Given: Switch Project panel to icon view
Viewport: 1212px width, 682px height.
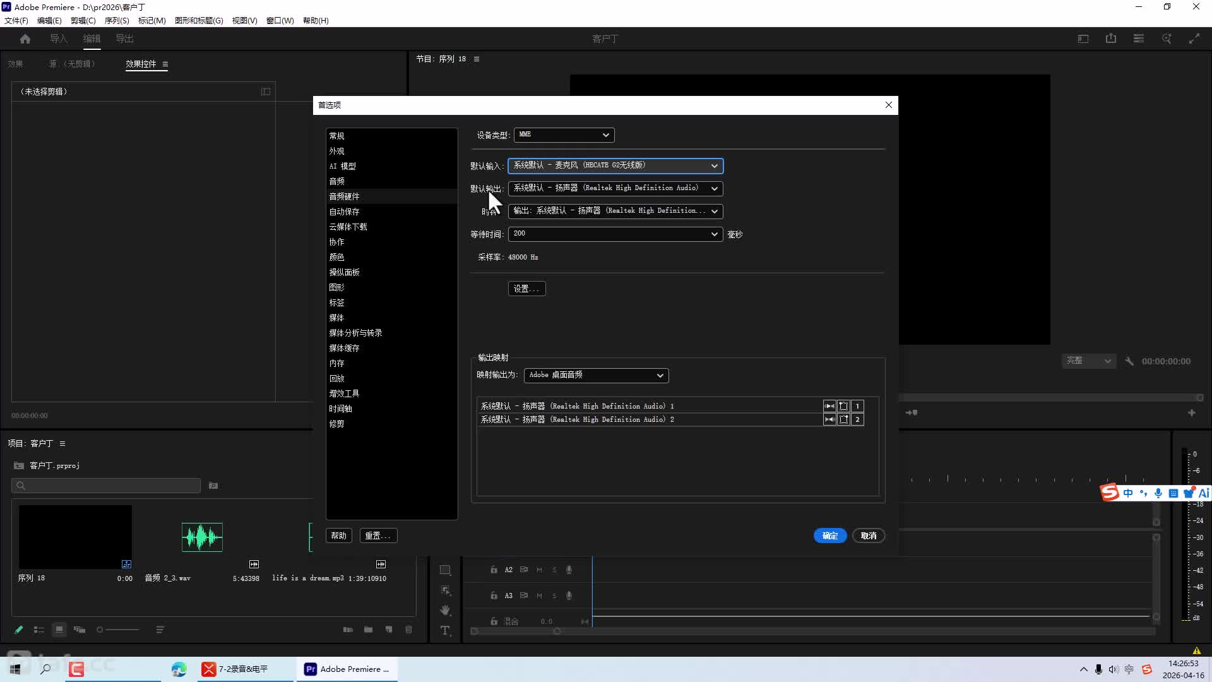Looking at the screenshot, I should (x=59, y=630).
